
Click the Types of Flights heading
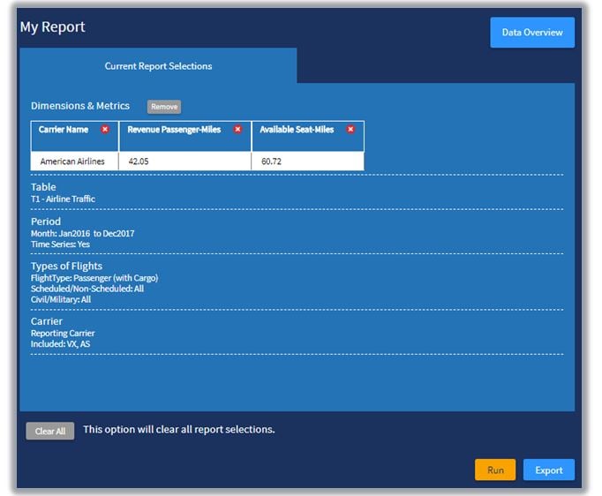click(x=66, y=266)
